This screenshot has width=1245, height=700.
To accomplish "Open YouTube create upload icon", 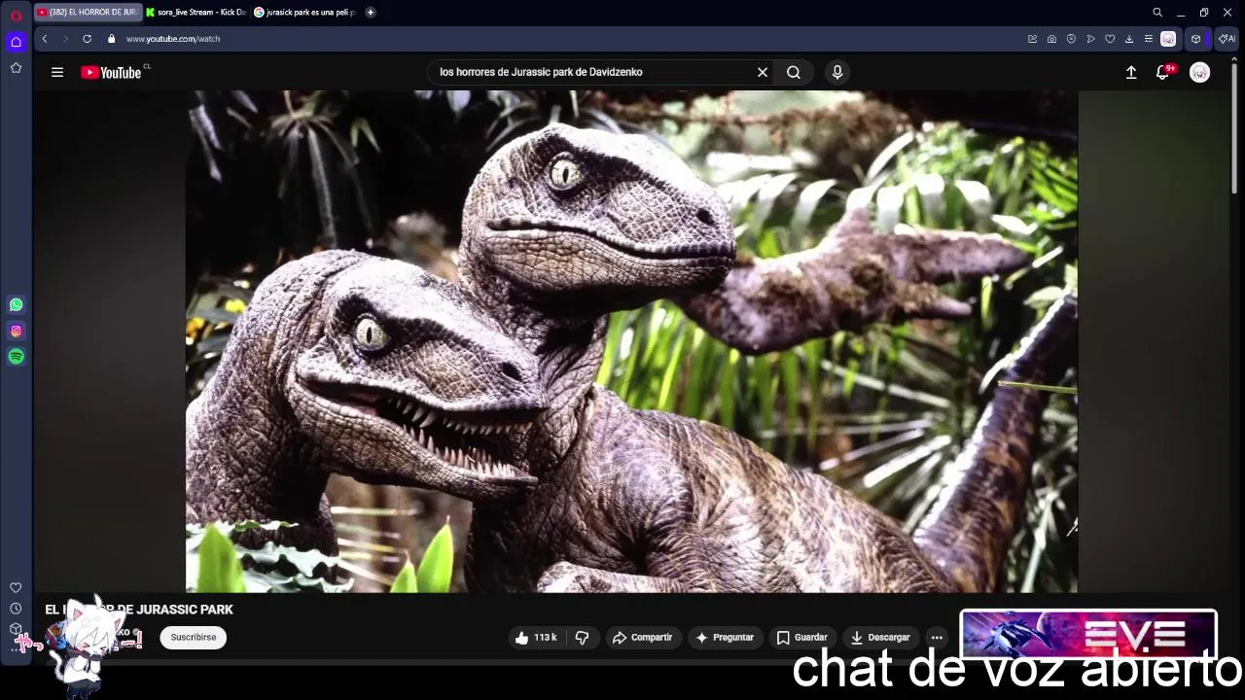I will coord(1131,72).
